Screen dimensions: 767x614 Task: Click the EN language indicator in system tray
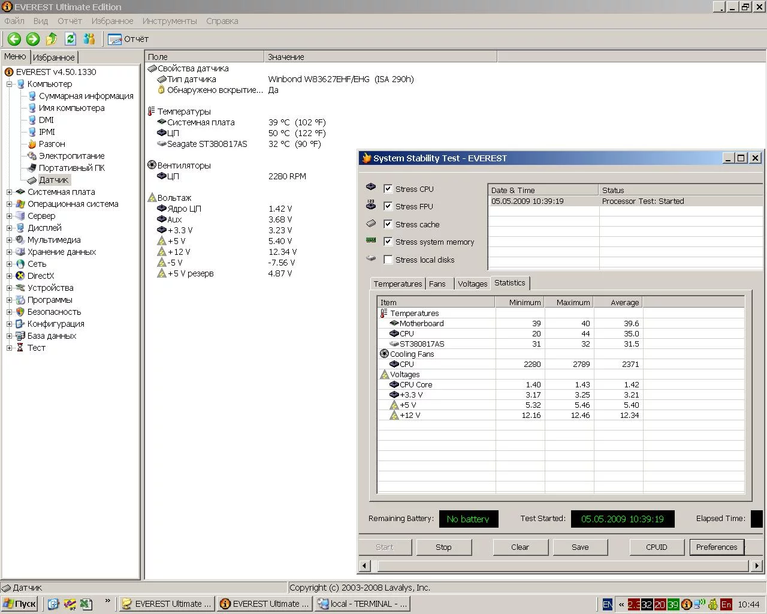(x=608, y=604)
